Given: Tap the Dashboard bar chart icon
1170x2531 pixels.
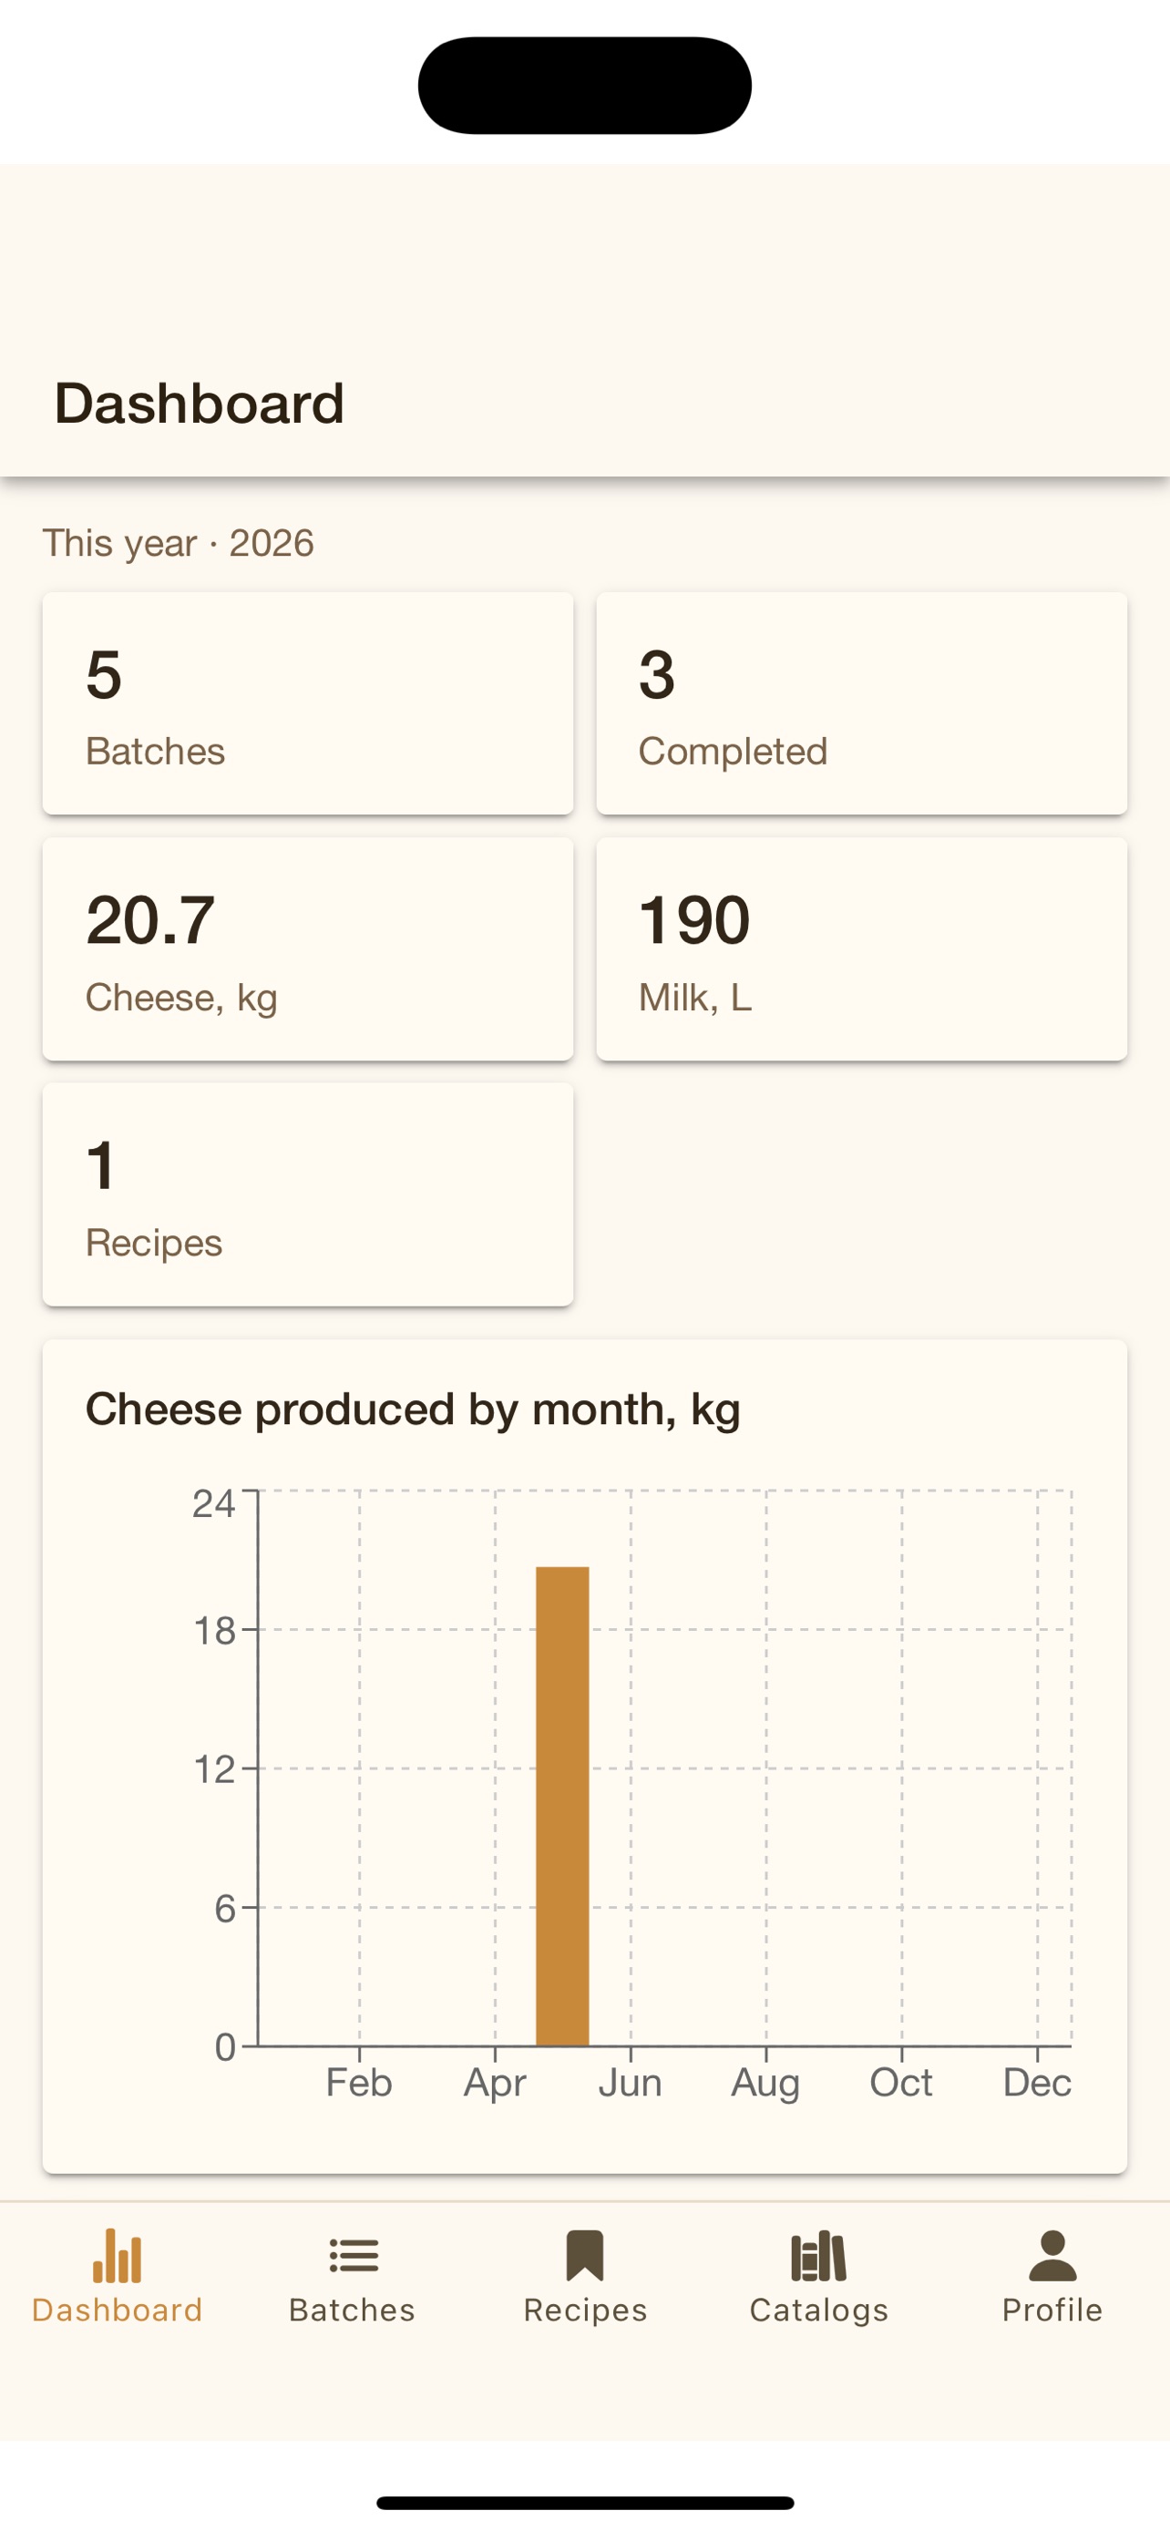Looking at the screenshot, I should click(117, 2255).
